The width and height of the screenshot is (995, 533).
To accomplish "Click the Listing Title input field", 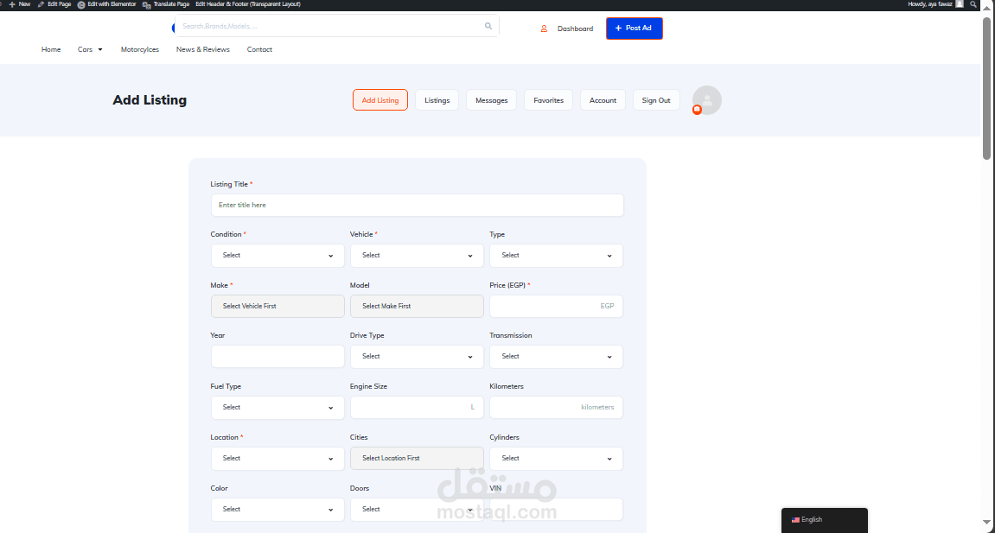I will click(417, 206).
